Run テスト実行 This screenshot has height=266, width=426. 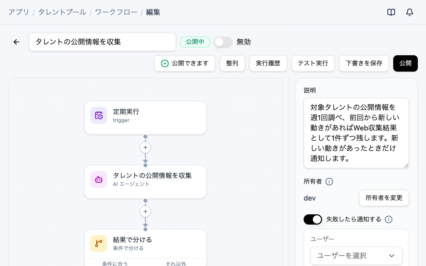tap(313, 63)
